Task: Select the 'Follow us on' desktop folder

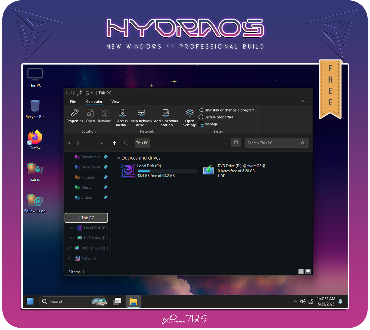Action: tap(35, 203)
